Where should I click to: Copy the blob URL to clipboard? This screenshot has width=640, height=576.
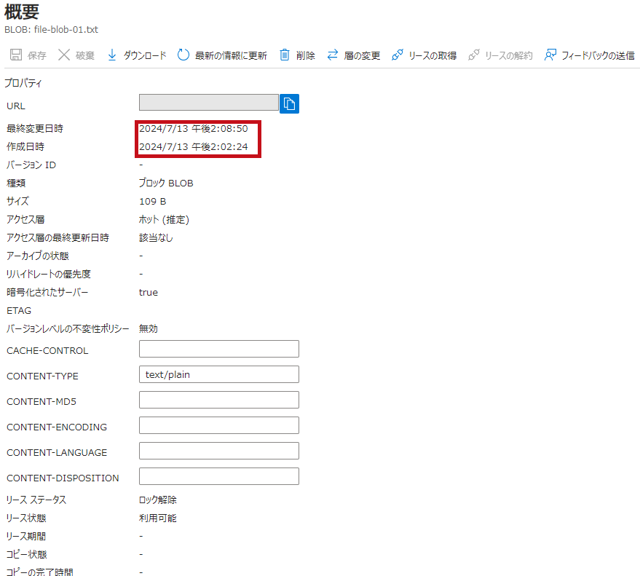(x=289, y=103)
